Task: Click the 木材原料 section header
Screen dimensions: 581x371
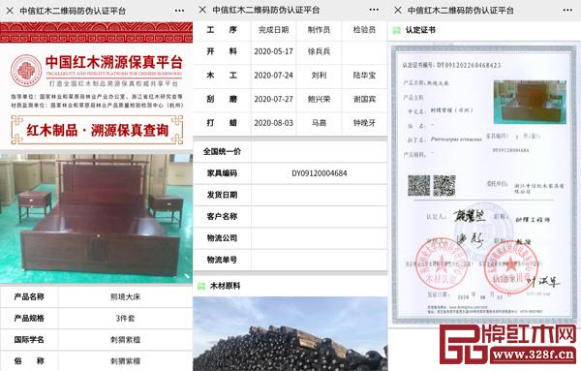Action: click(x=225, y=286)
